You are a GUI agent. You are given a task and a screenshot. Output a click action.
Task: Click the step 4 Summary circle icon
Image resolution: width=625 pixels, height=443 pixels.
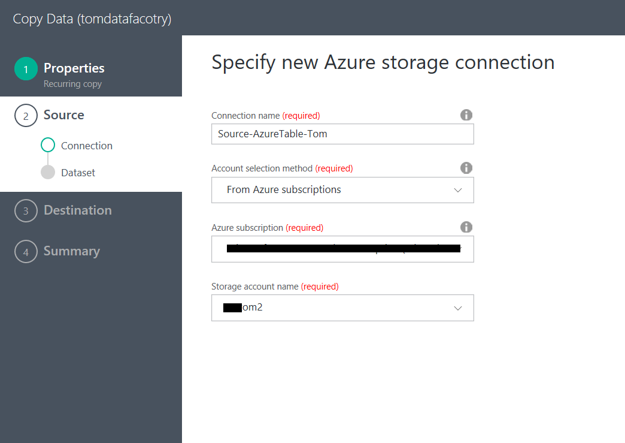point(26,252)
